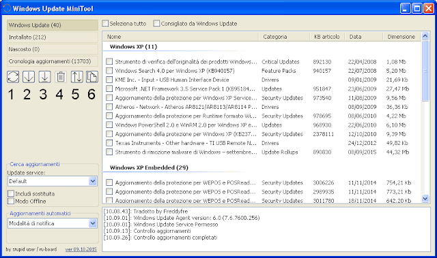This screenshot has height=258, width=437.
Task: Open the Nascosto (0) tab
Action: pyautogui.click(x=53, y=49)
